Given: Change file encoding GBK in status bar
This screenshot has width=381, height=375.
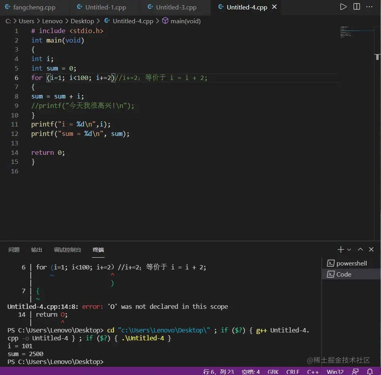Looking at the screenshot, I should coord(273,371).
